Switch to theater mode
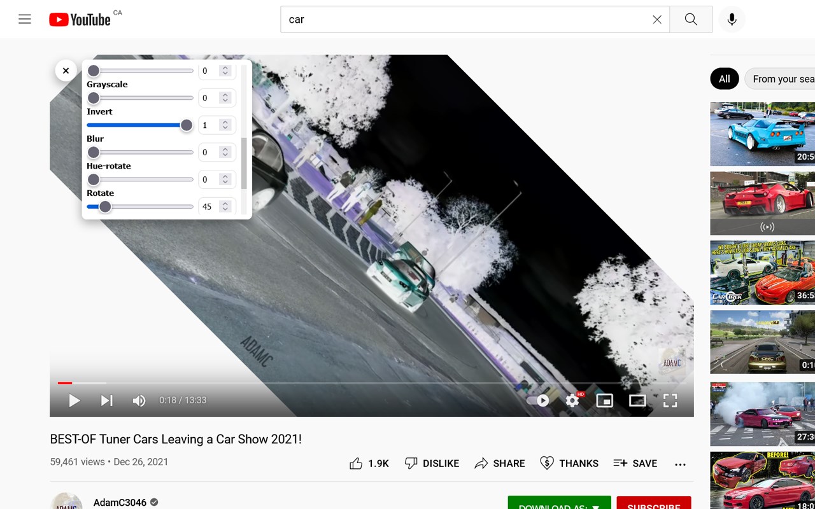Viewport: 815px width, 509px height. (637, 400)
